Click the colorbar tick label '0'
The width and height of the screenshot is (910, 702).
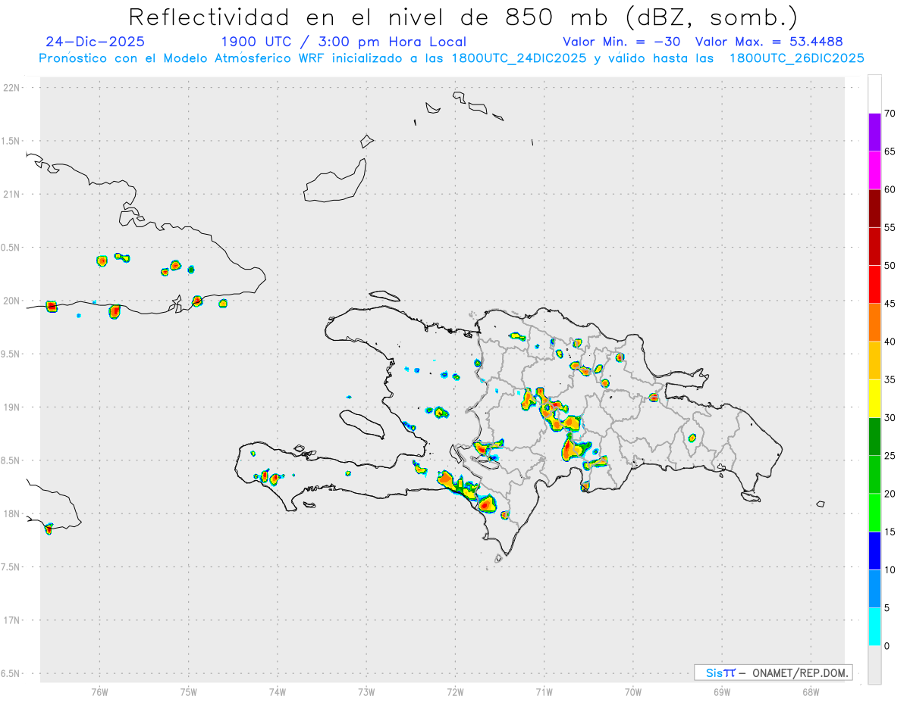click(x=886, y=646)
